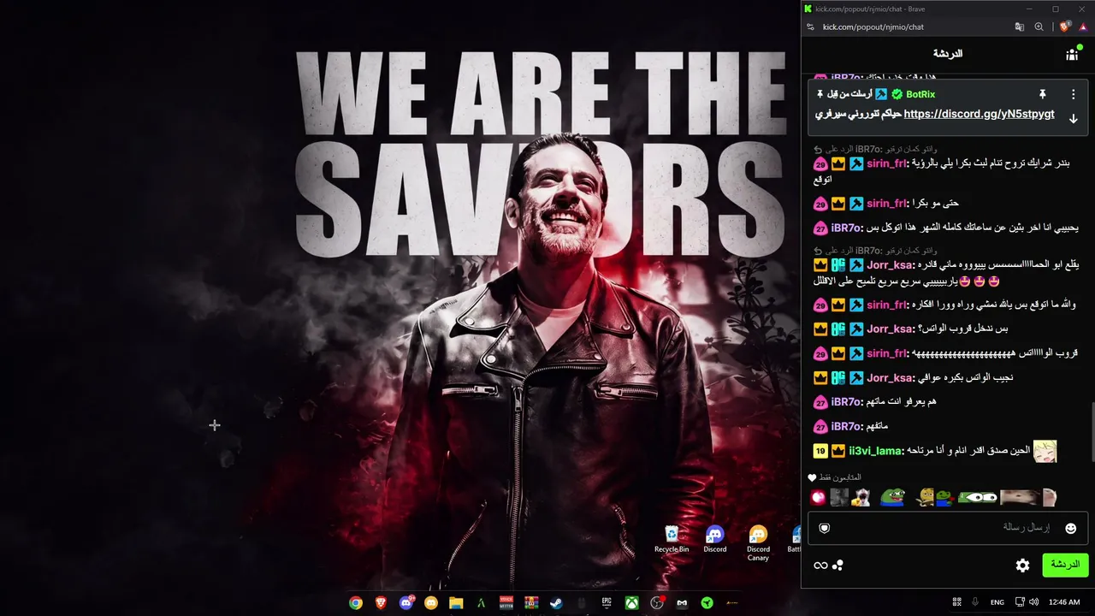Open the chat settings gear
This screenshot has height=616, width=1095.
pos(1022,565)
